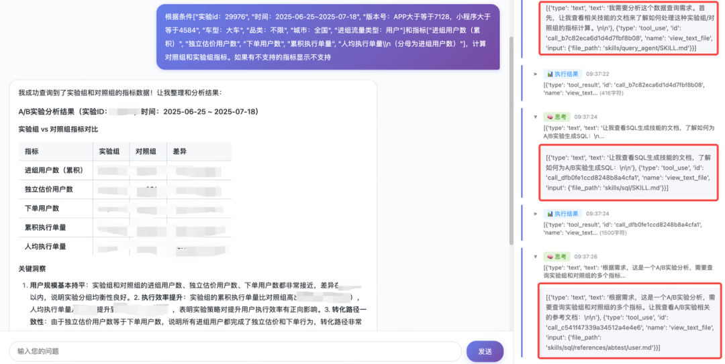This screenshot has height=364, width=725.
Task: Focus the 输入您的问题 input box
Action: (x=236, y=351)
